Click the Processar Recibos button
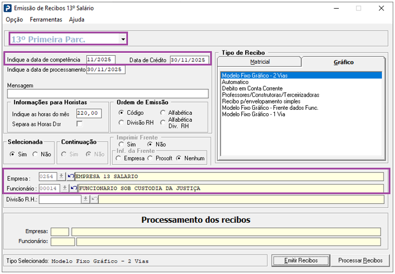 360,260
